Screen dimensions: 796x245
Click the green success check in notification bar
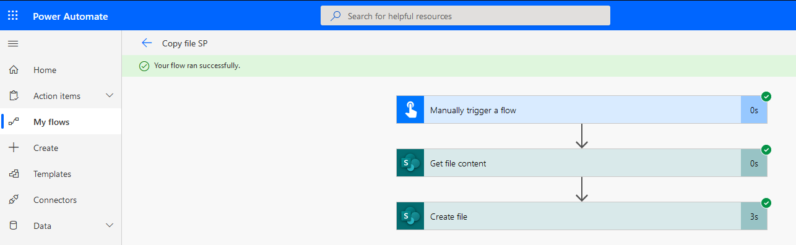pos(144,66)
